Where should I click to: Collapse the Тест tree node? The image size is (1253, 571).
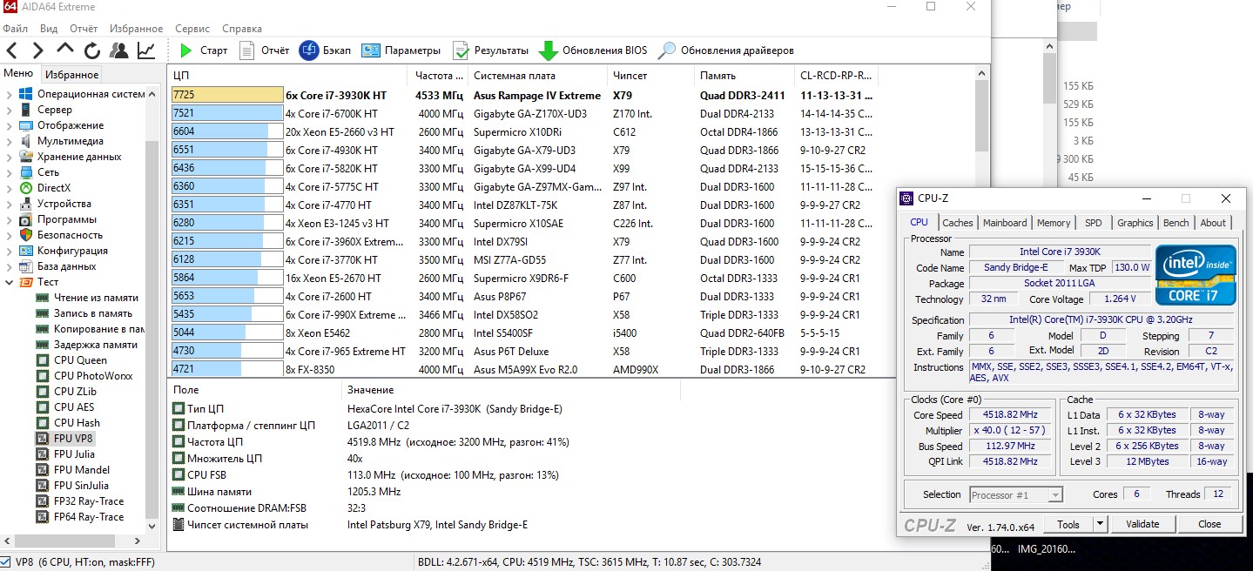pyautogui.click(x=10, y=282)
